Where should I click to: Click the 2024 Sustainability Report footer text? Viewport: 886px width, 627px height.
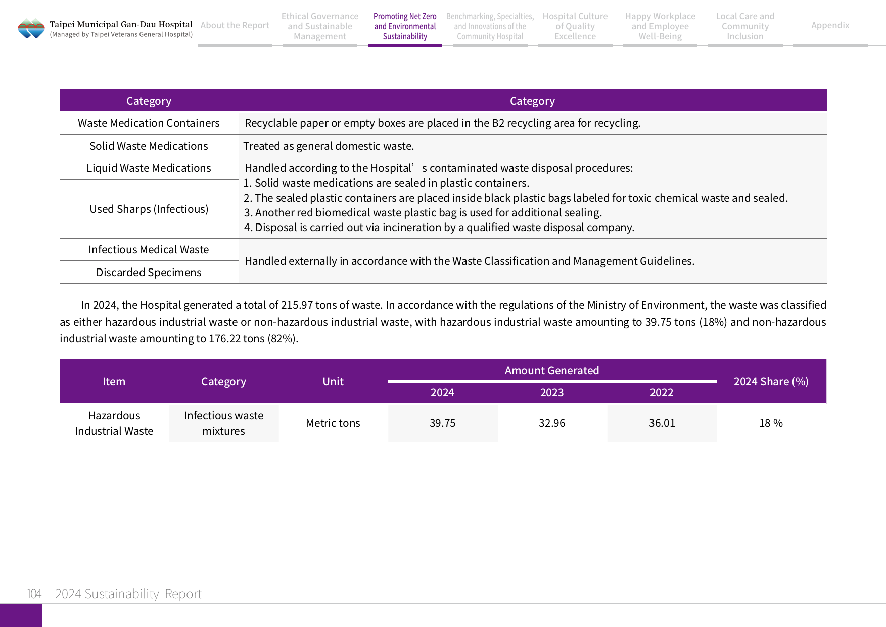(128, 594)
